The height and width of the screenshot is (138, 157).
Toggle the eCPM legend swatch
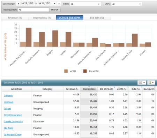pyautogui.click(x=66, y=71)
